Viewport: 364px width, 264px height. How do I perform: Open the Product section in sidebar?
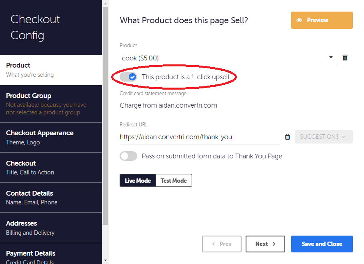pyautogui.click(x=51, y=70)
